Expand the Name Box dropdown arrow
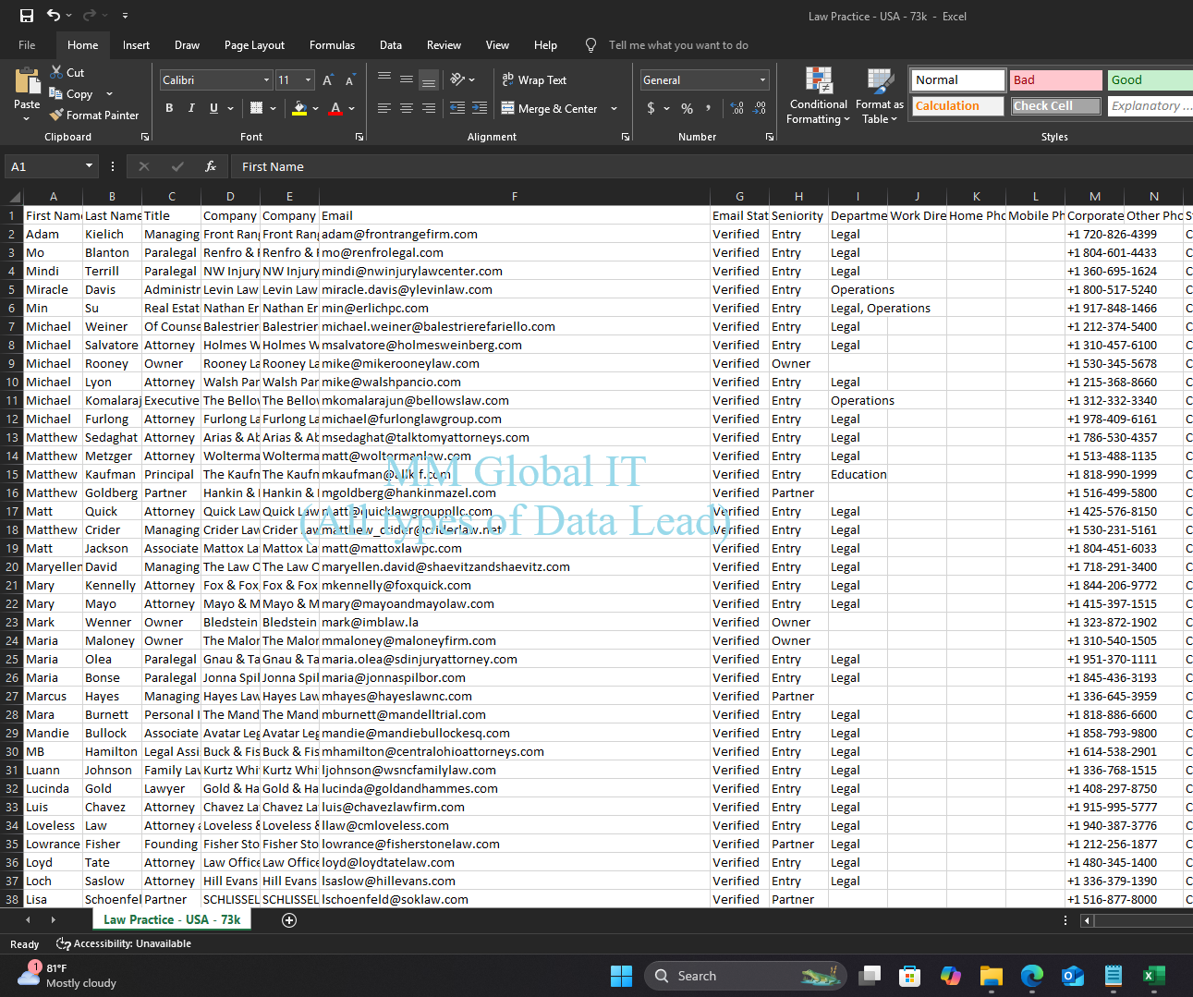Screen dimensions: 1193x997 tap(90, 166)
